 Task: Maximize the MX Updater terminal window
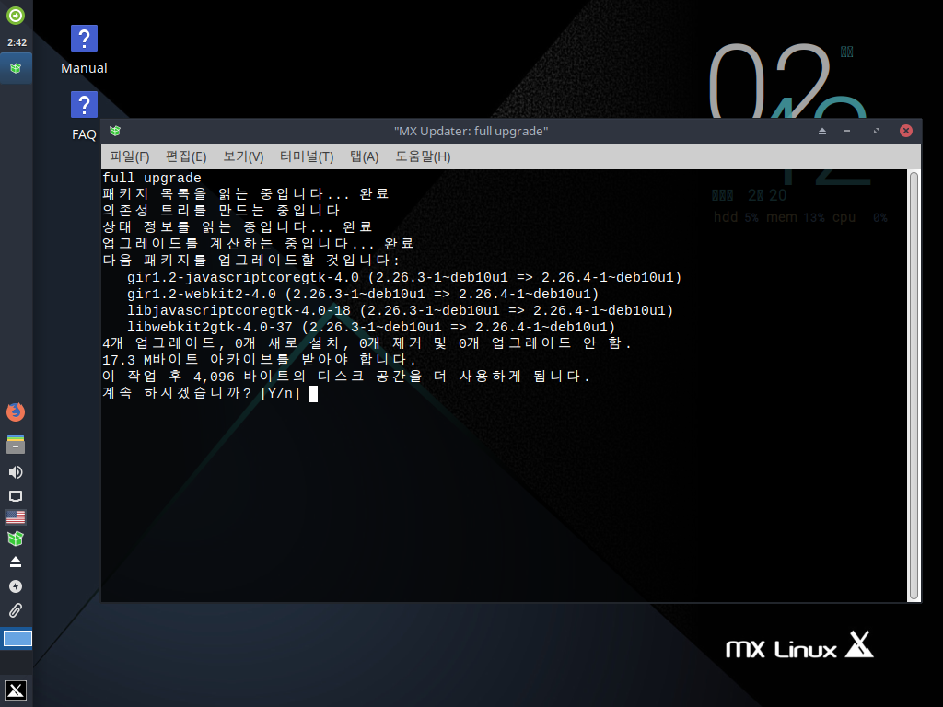coord(877,131)
